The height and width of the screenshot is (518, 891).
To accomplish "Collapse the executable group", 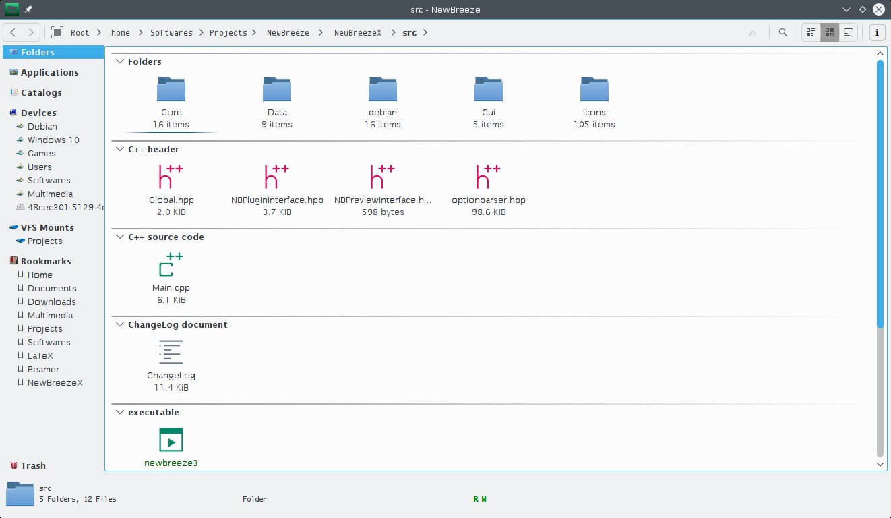I will [120, 412].
